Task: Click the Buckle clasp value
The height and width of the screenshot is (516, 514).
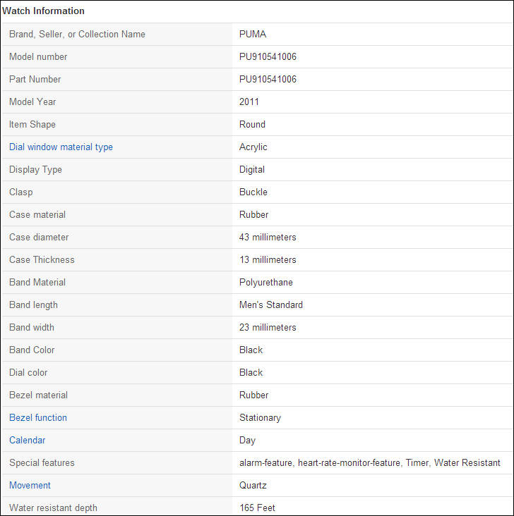Action: click(x=253, y=192)
